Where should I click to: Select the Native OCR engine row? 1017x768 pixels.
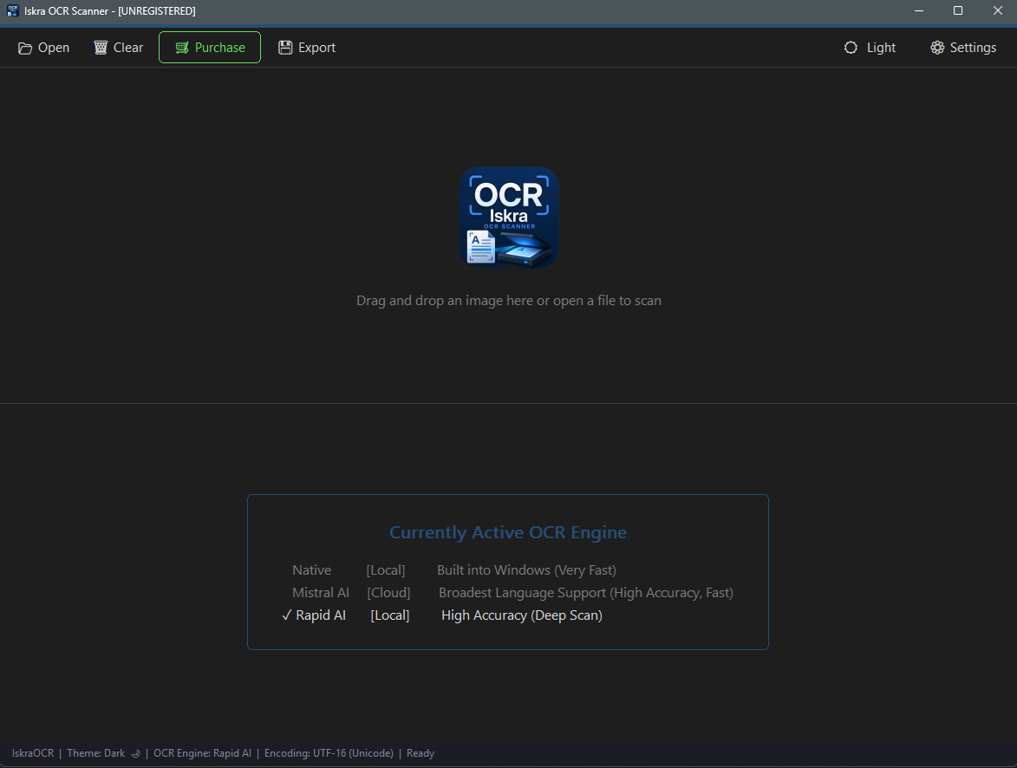coord(454,570)
